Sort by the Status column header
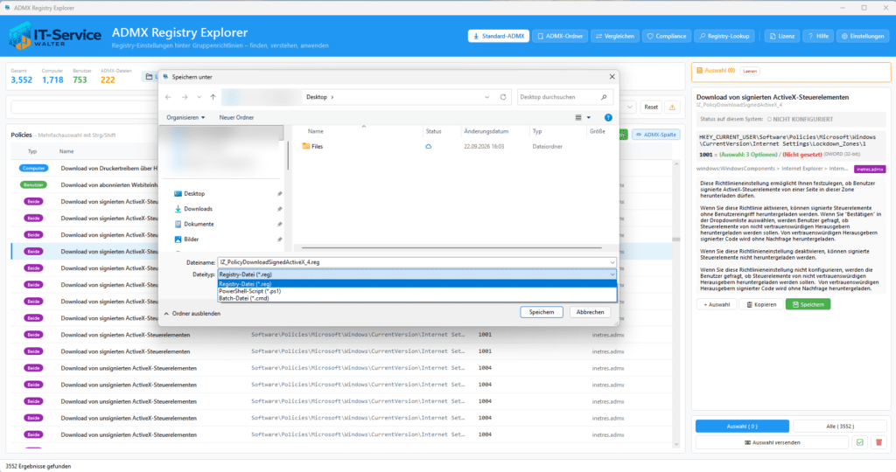Screen dimensions: 896x472 pos(434,131)
